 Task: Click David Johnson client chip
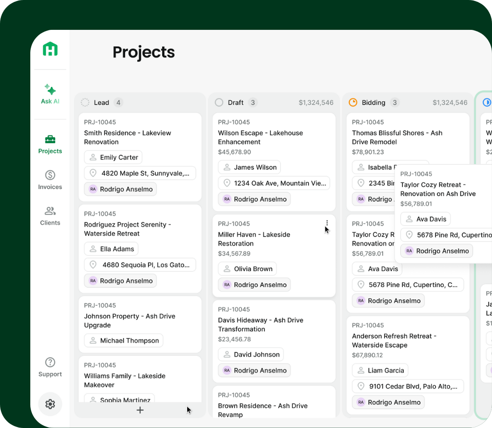pyautogui.click(x=251, y=354)
